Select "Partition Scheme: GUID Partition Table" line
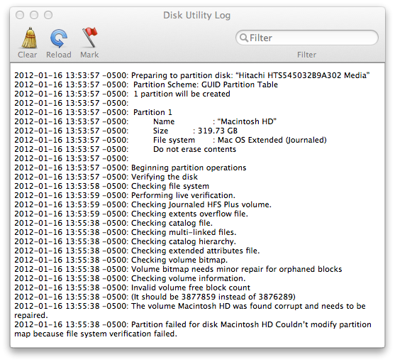Viewport: 395px width, 362px height. coord(146,84)
